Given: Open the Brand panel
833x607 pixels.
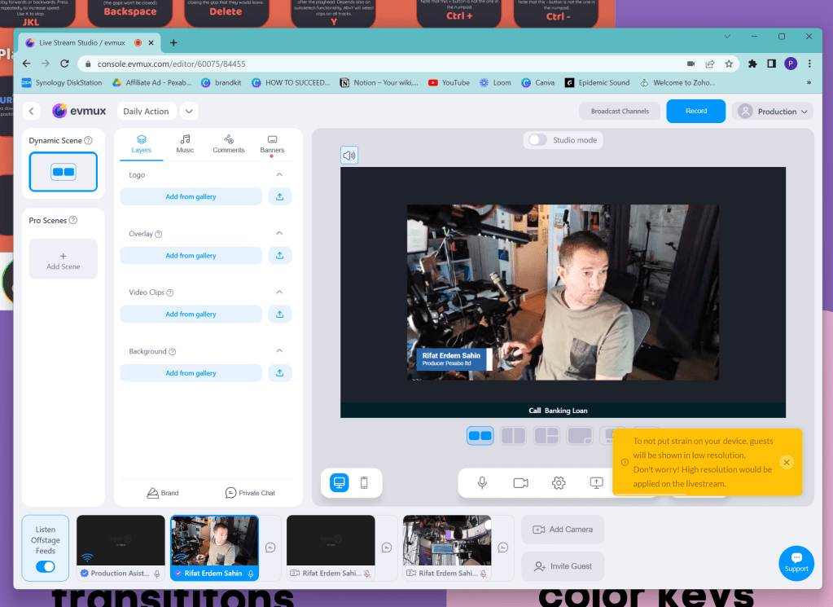Looking at the screenshot, I should [x=163, y=493].
